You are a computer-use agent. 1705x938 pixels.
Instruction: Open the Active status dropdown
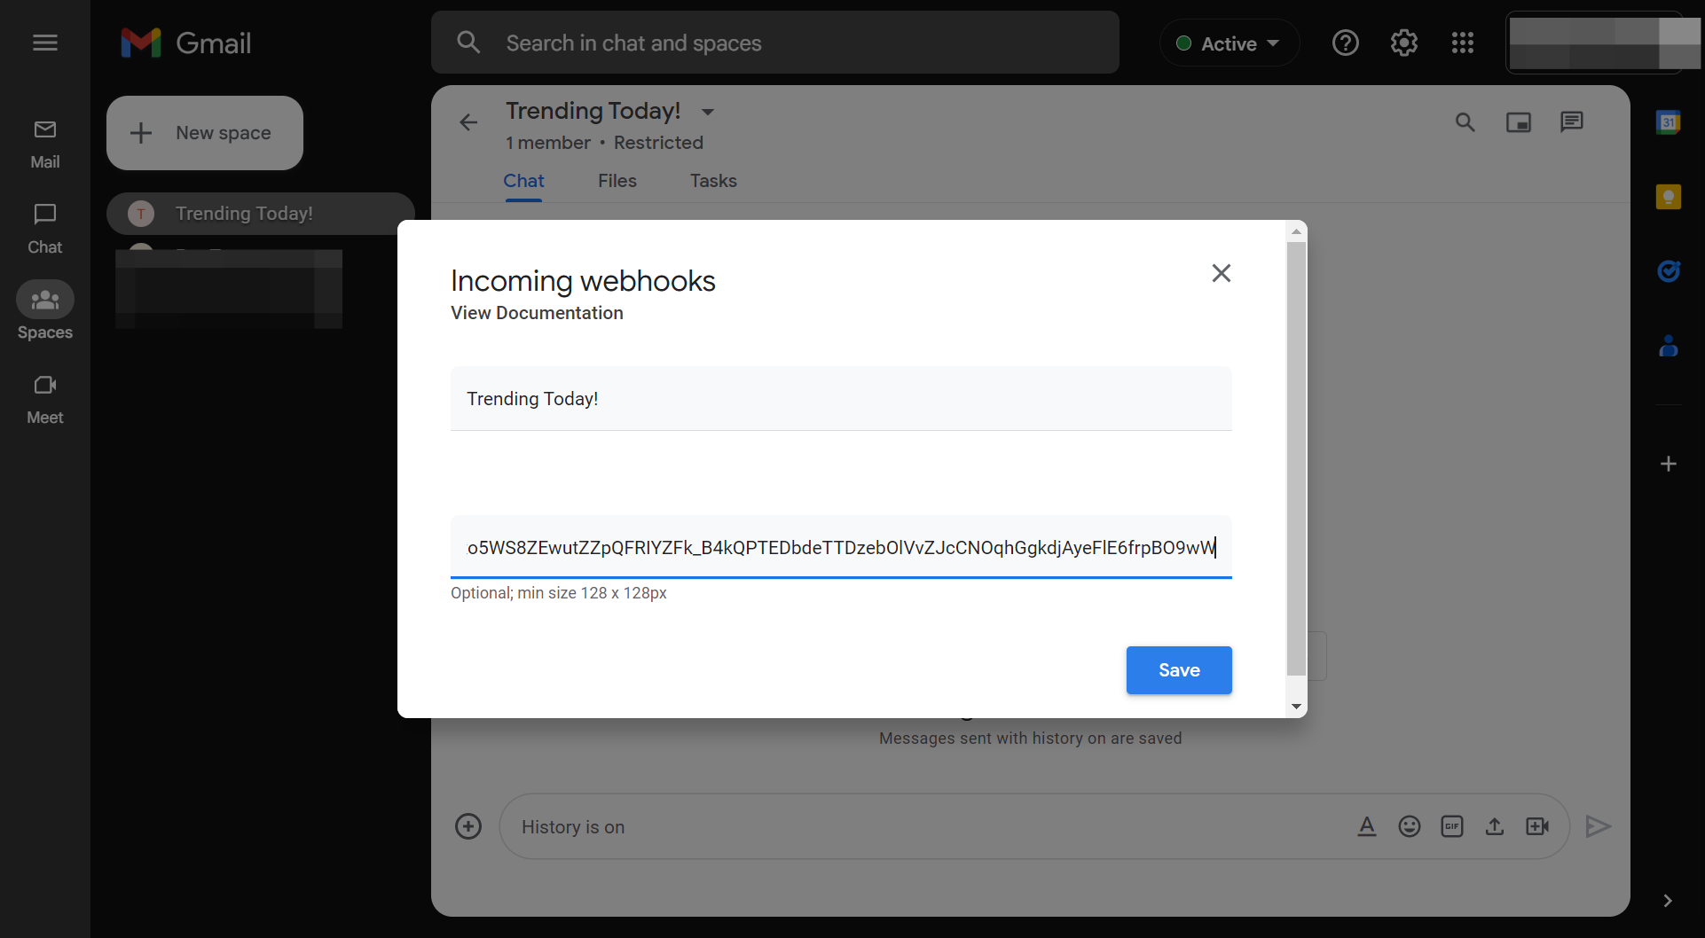(x=1230, y=43)
